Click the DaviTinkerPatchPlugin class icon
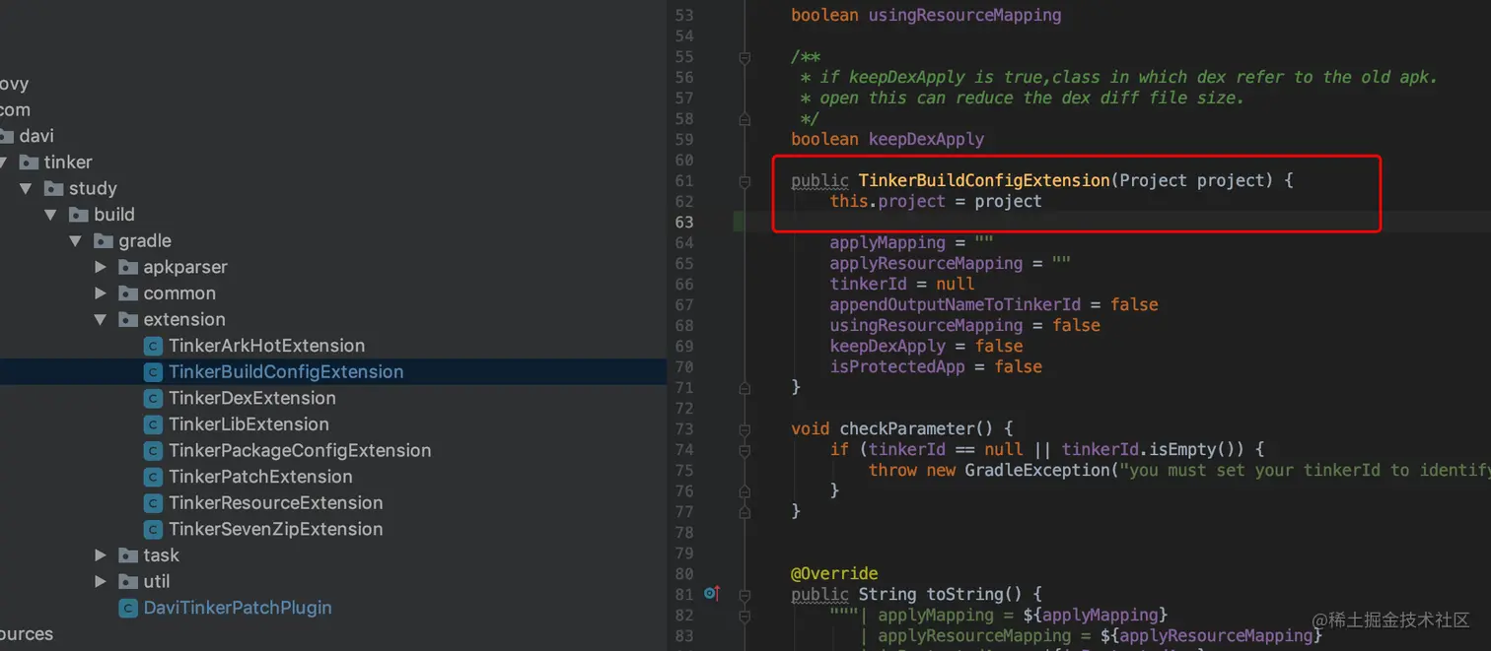 (x=128, y=608)
